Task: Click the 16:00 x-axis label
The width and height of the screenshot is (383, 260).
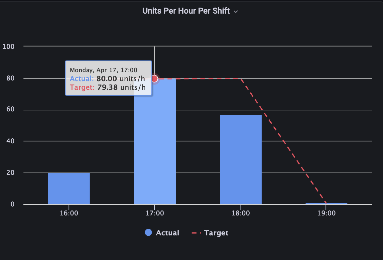Action: coord(69,213)
